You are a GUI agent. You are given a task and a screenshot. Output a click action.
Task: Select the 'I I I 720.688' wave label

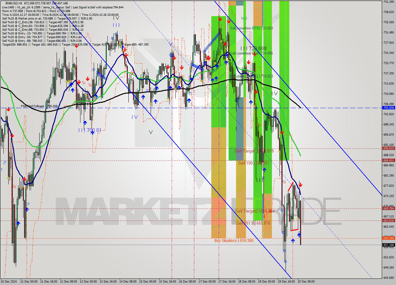(x=254, y=48)
